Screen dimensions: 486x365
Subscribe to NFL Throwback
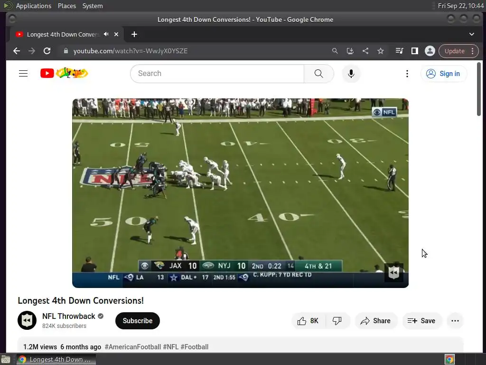[x=137, y=321]
